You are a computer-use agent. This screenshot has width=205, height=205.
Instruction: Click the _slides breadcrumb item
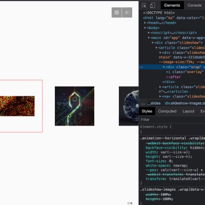tap(154, 103)
